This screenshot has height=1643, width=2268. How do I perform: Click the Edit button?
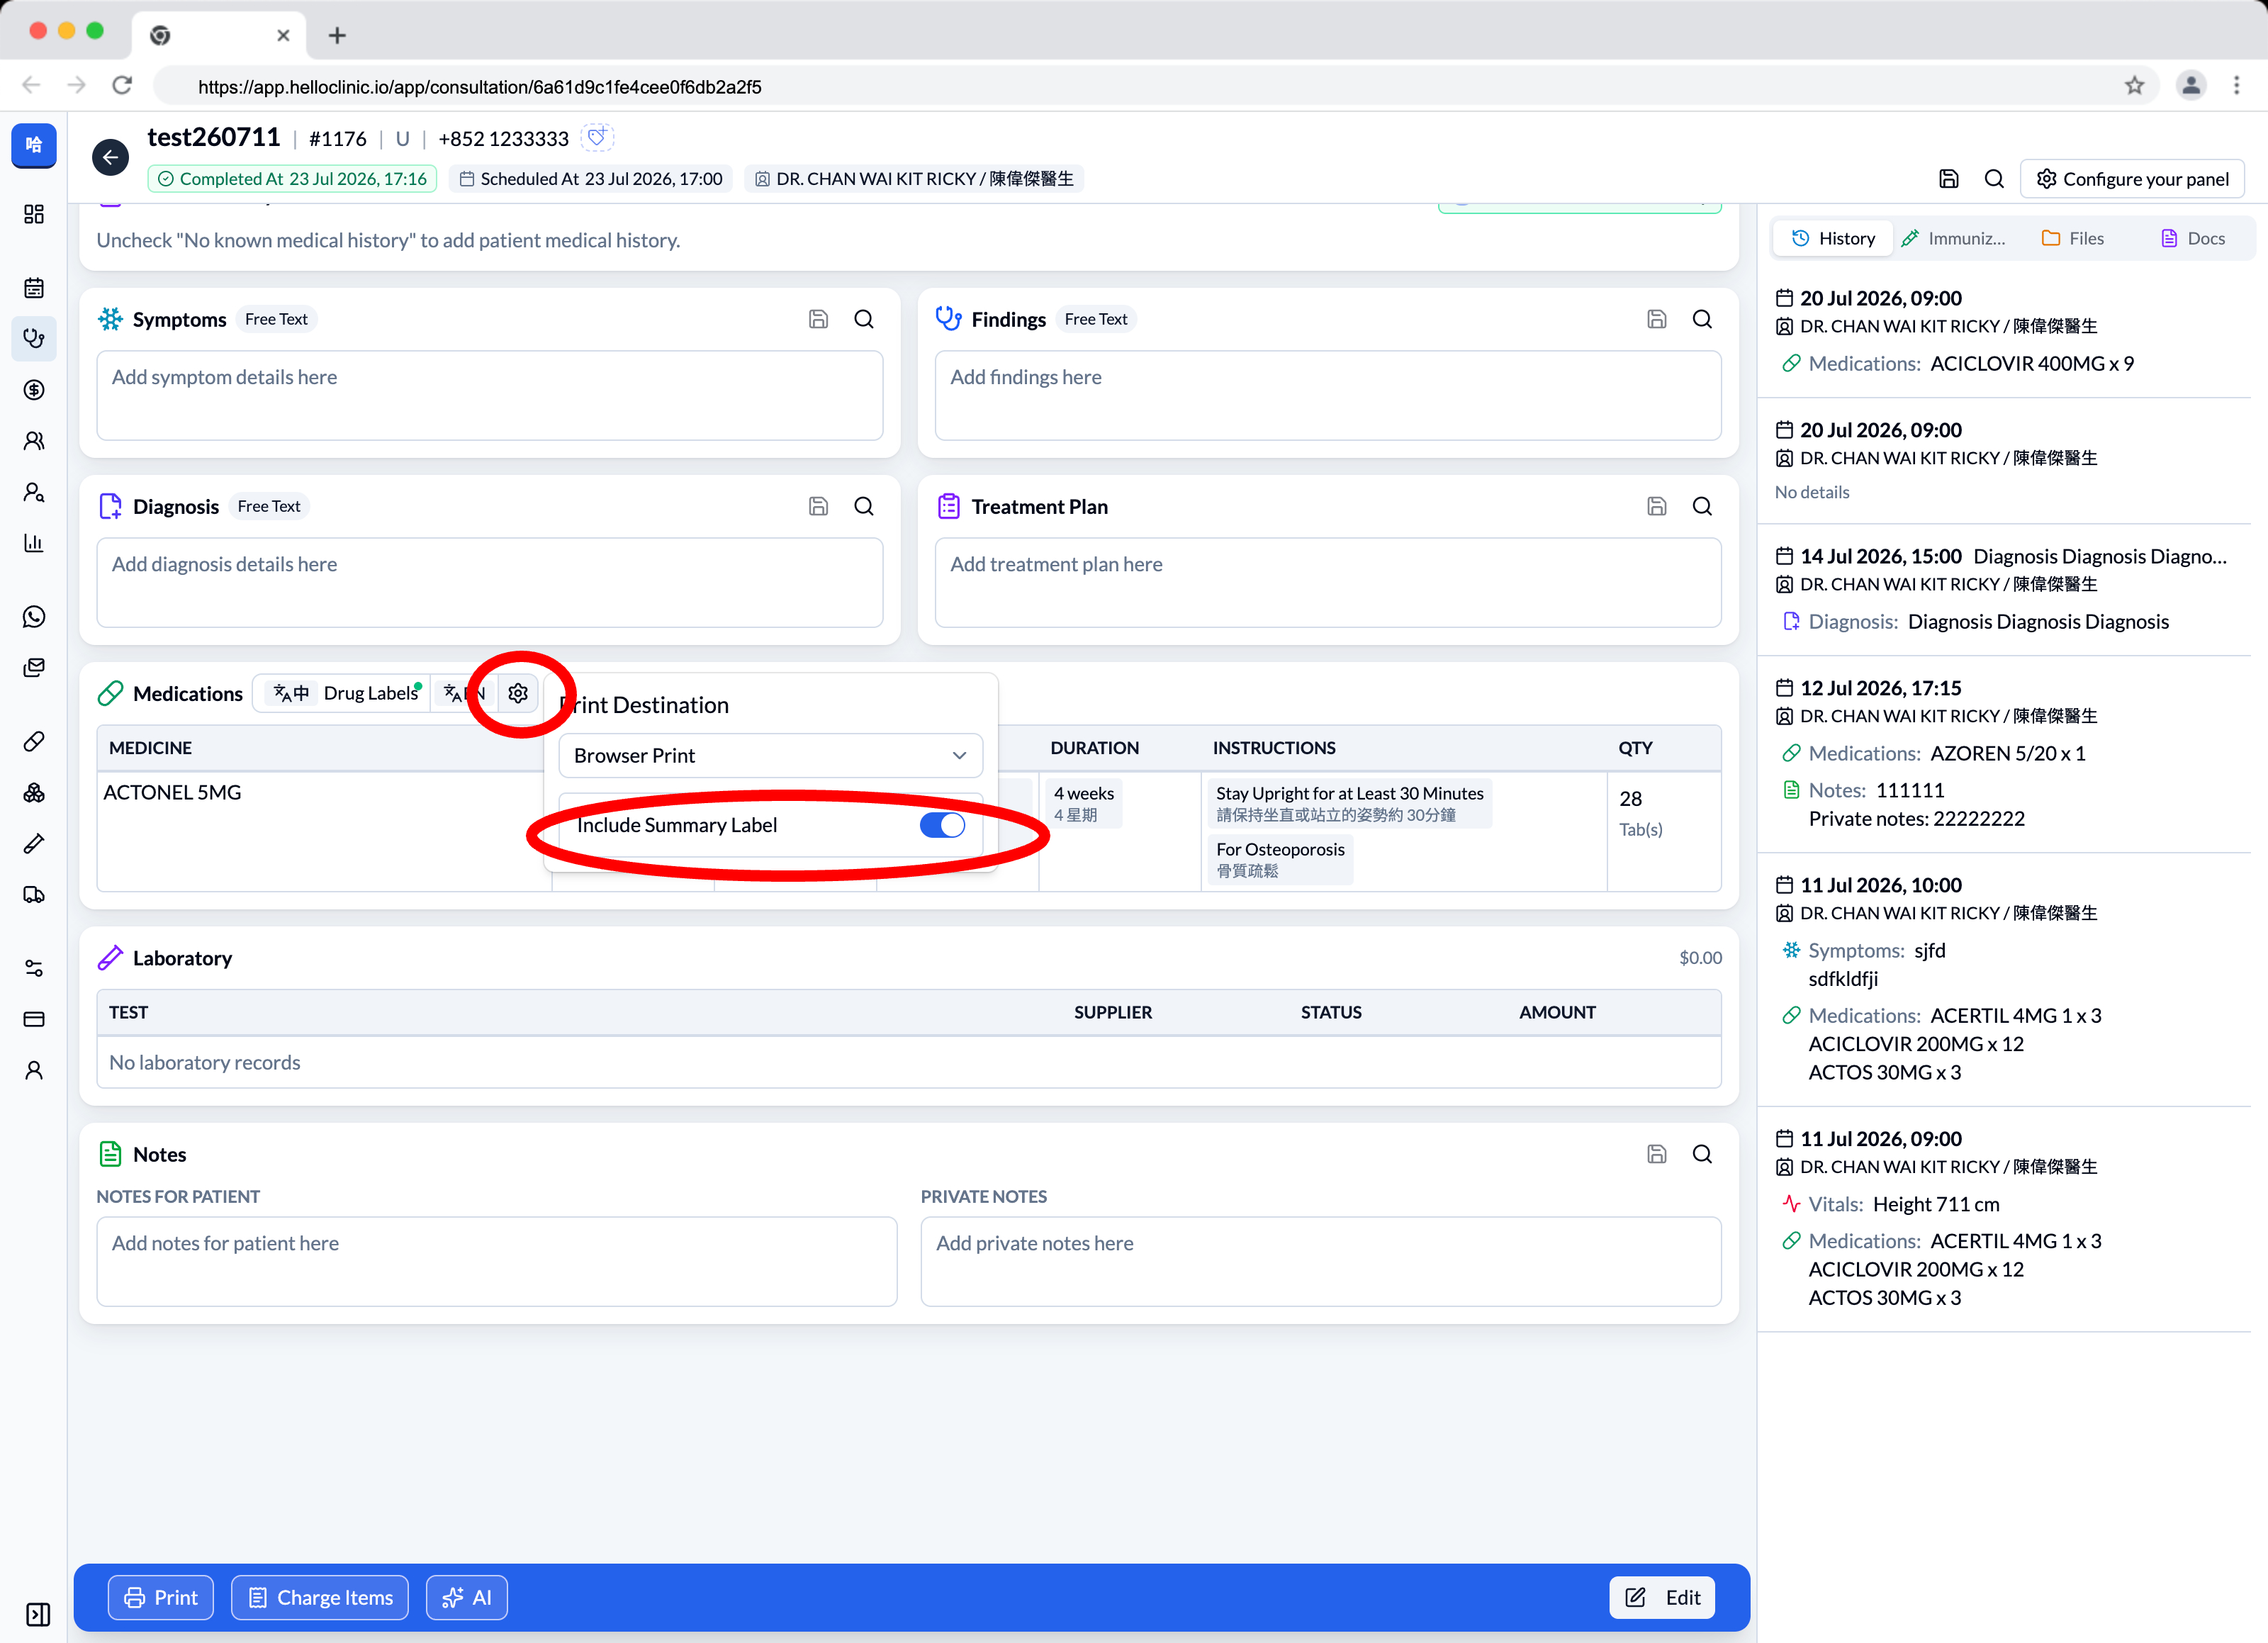click(1662, 1597)
